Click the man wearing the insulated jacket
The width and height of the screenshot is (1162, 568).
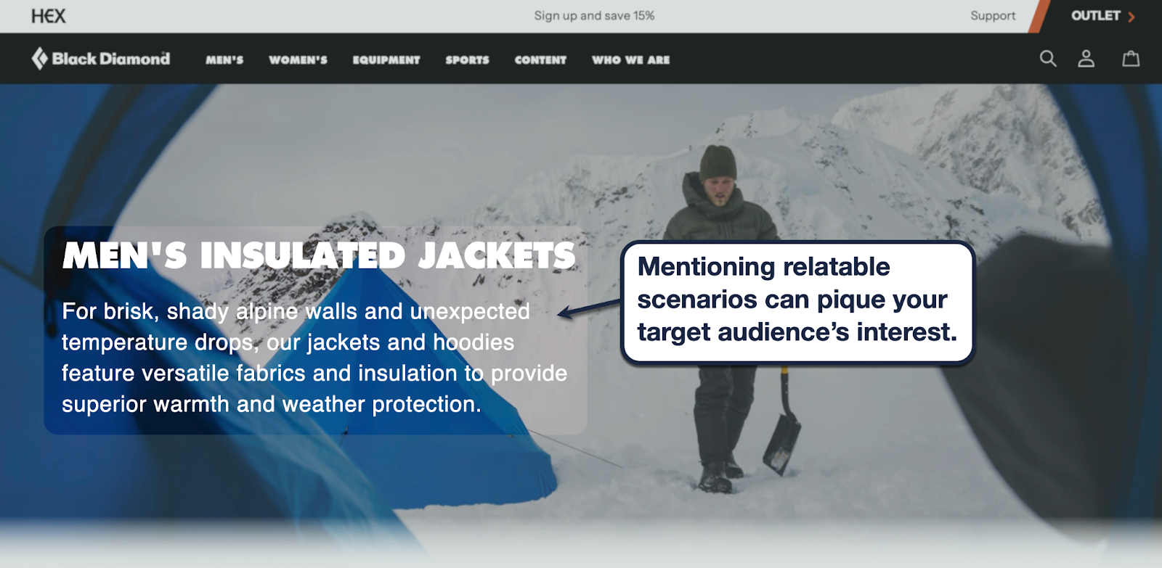coord(720,312)
